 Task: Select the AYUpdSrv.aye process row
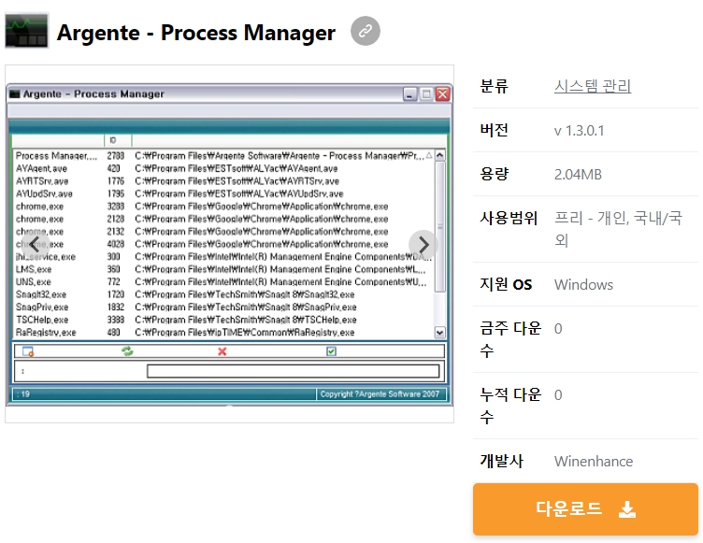pos(222,193)
